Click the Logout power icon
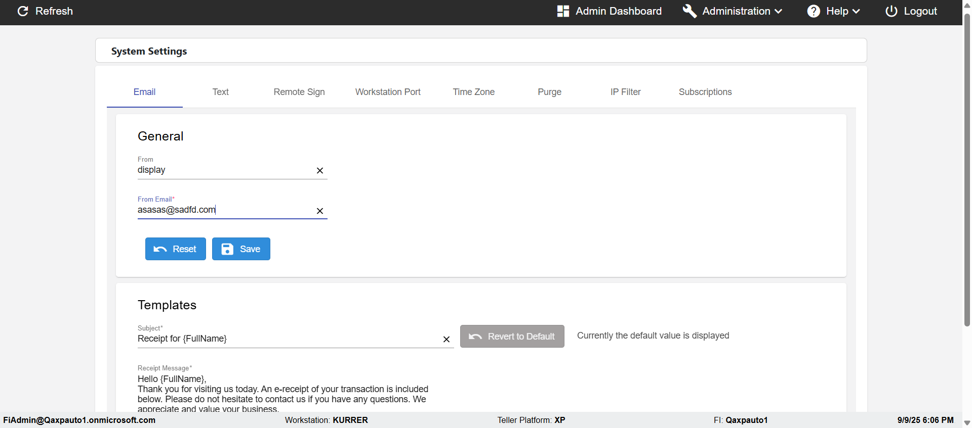This screenshot has height=428, width=972. pos(892,11)
